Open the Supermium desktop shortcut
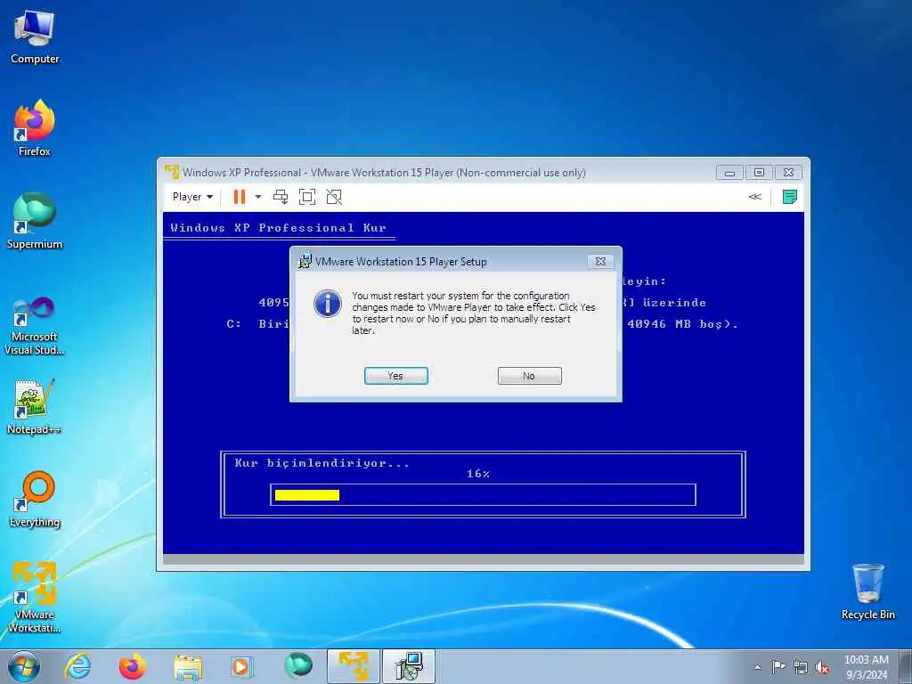Image resolution: width=912 pixels, height=684 pixels. click(x=35, y=221)
